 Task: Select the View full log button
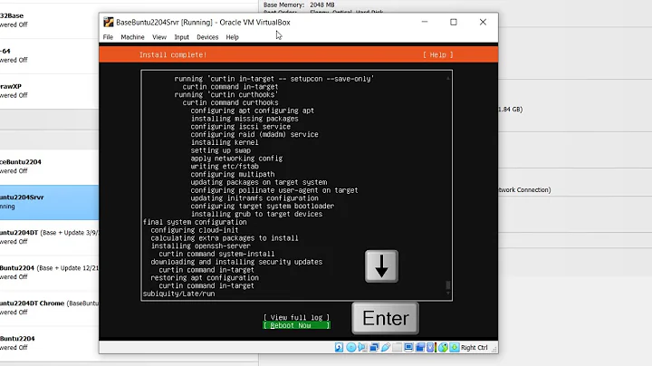[296, 317]
